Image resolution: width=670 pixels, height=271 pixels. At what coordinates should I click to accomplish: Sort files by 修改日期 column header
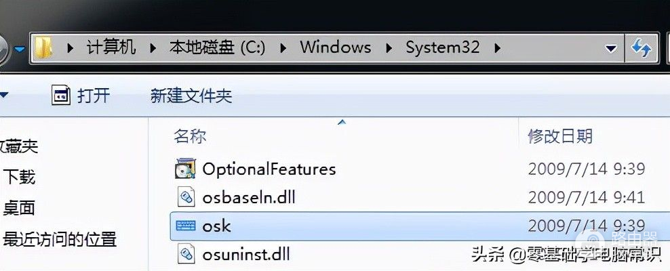(x=560, y=136)
